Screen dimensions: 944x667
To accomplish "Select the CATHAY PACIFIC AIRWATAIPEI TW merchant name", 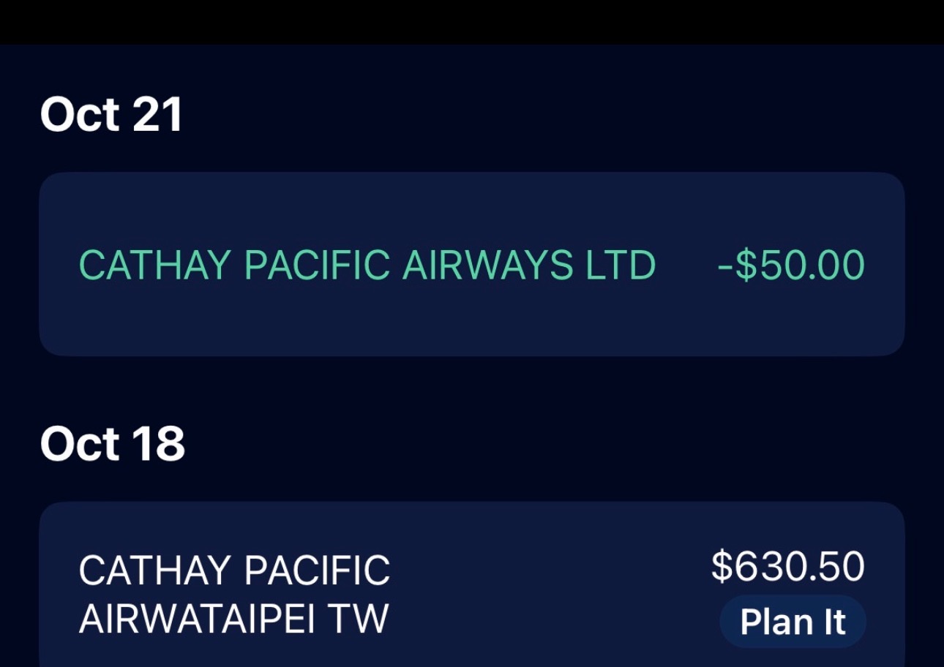I will [234, 595].
